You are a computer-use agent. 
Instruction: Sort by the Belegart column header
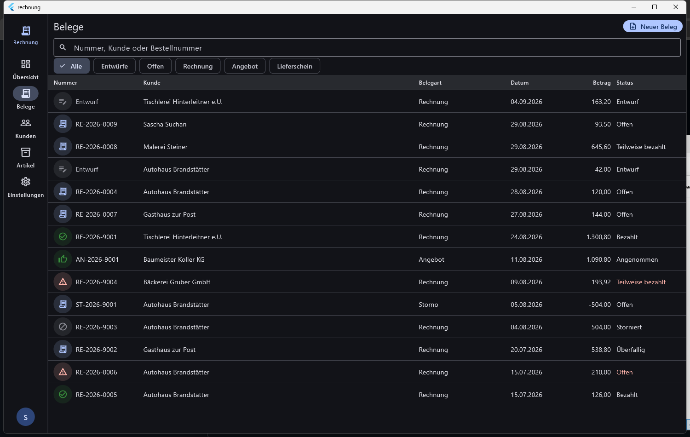coord(430,83)
